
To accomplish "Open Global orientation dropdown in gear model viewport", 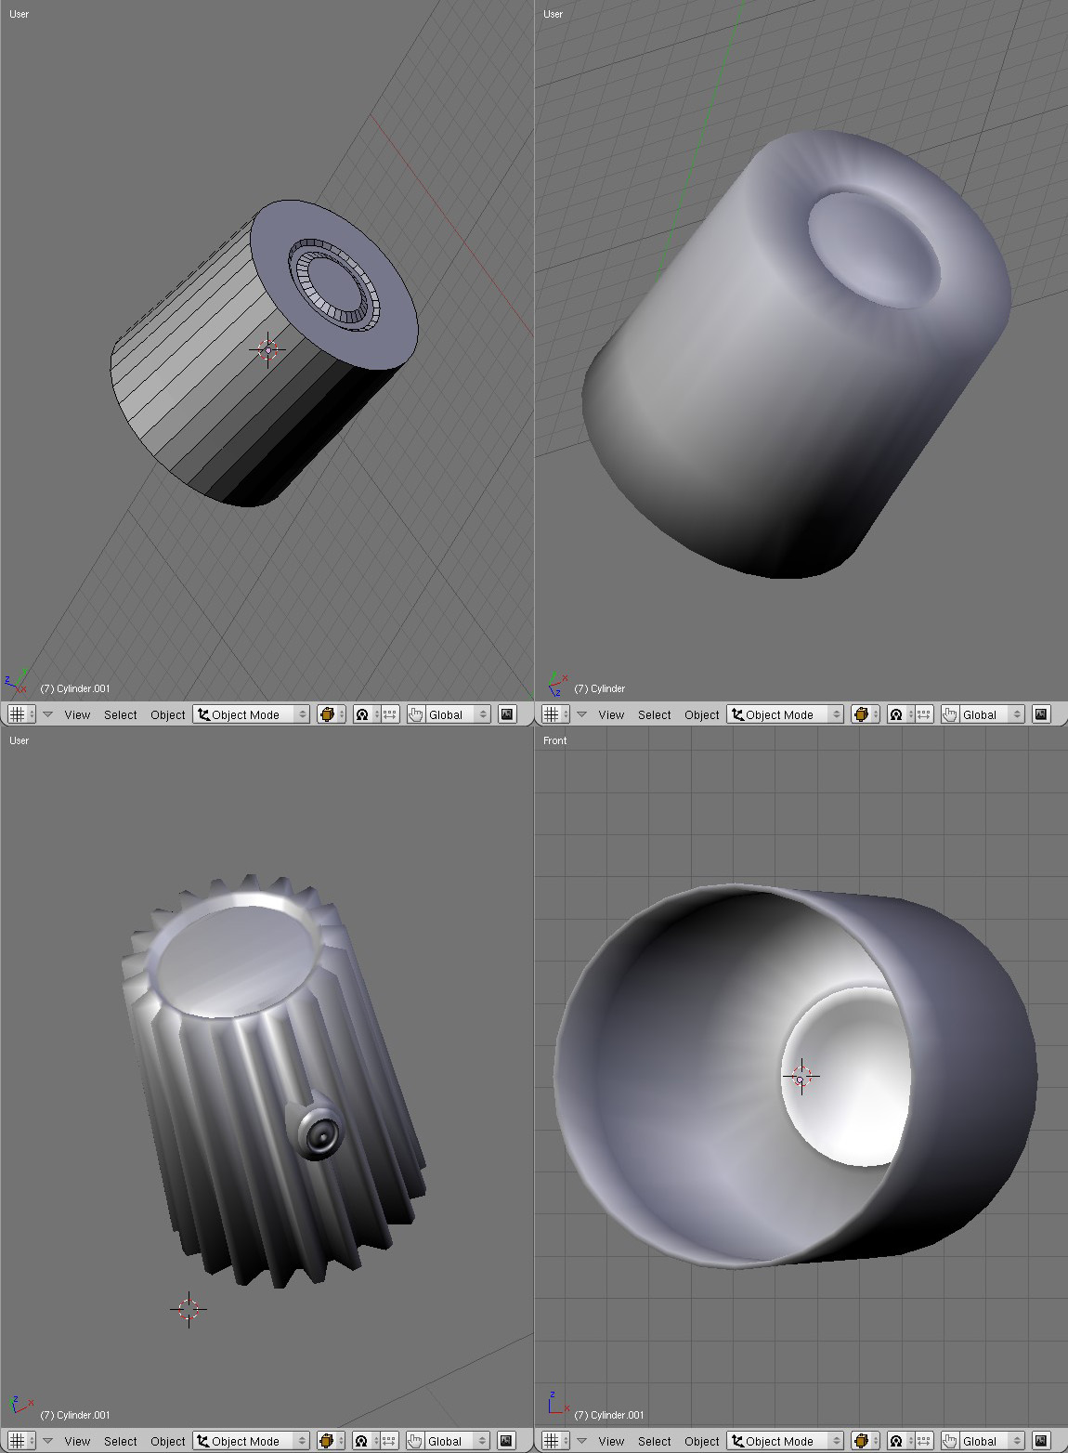I will pos(458,1441).
